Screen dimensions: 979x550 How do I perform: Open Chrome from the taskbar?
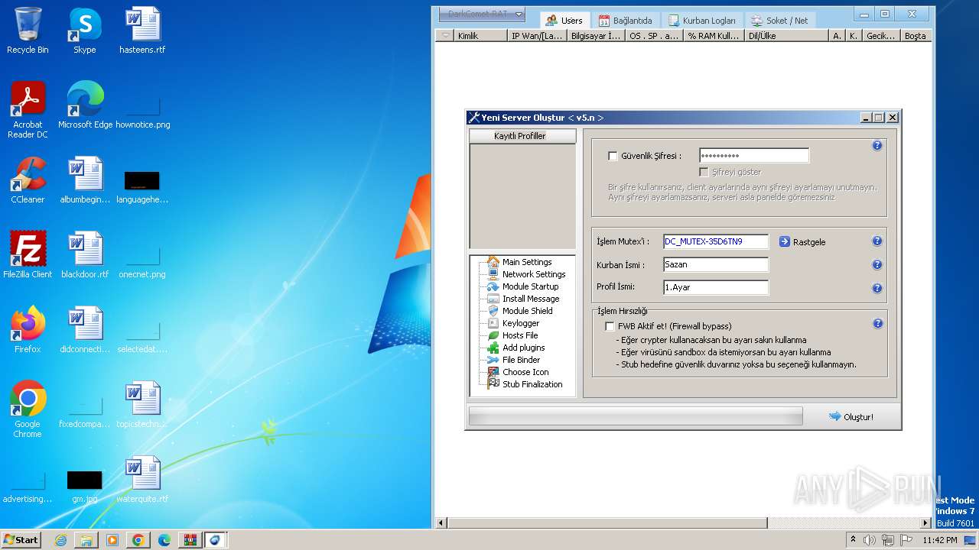tap(138, 540)
